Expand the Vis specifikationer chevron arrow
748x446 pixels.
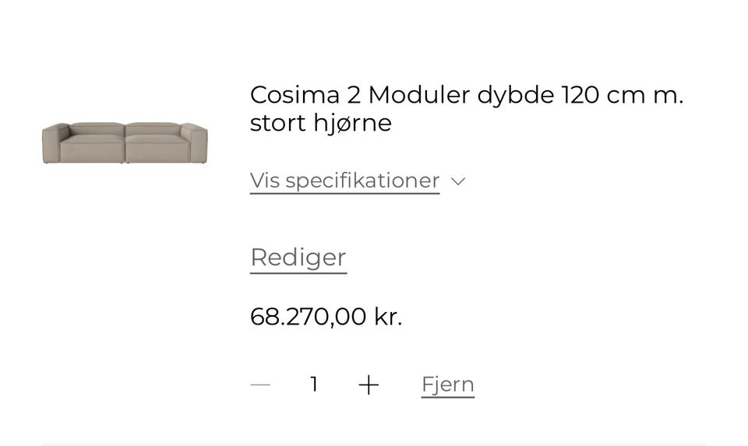458,181
